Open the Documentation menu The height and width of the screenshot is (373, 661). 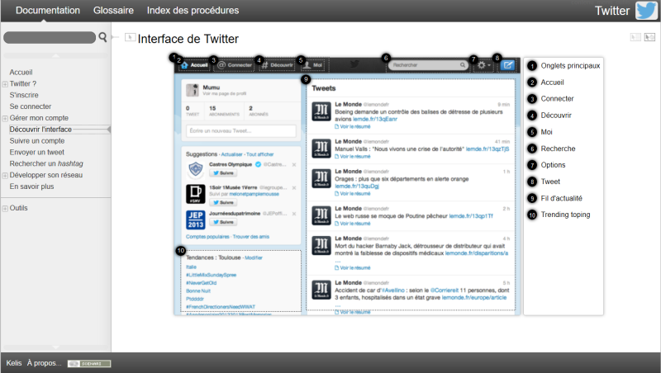tap(48, 11)
